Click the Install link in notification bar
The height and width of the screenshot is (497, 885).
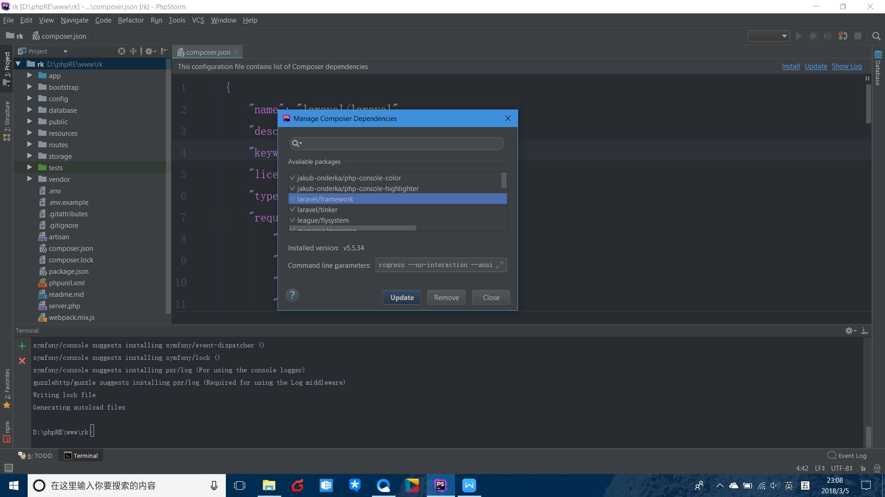pyautogui.click(x=791, y=66)
